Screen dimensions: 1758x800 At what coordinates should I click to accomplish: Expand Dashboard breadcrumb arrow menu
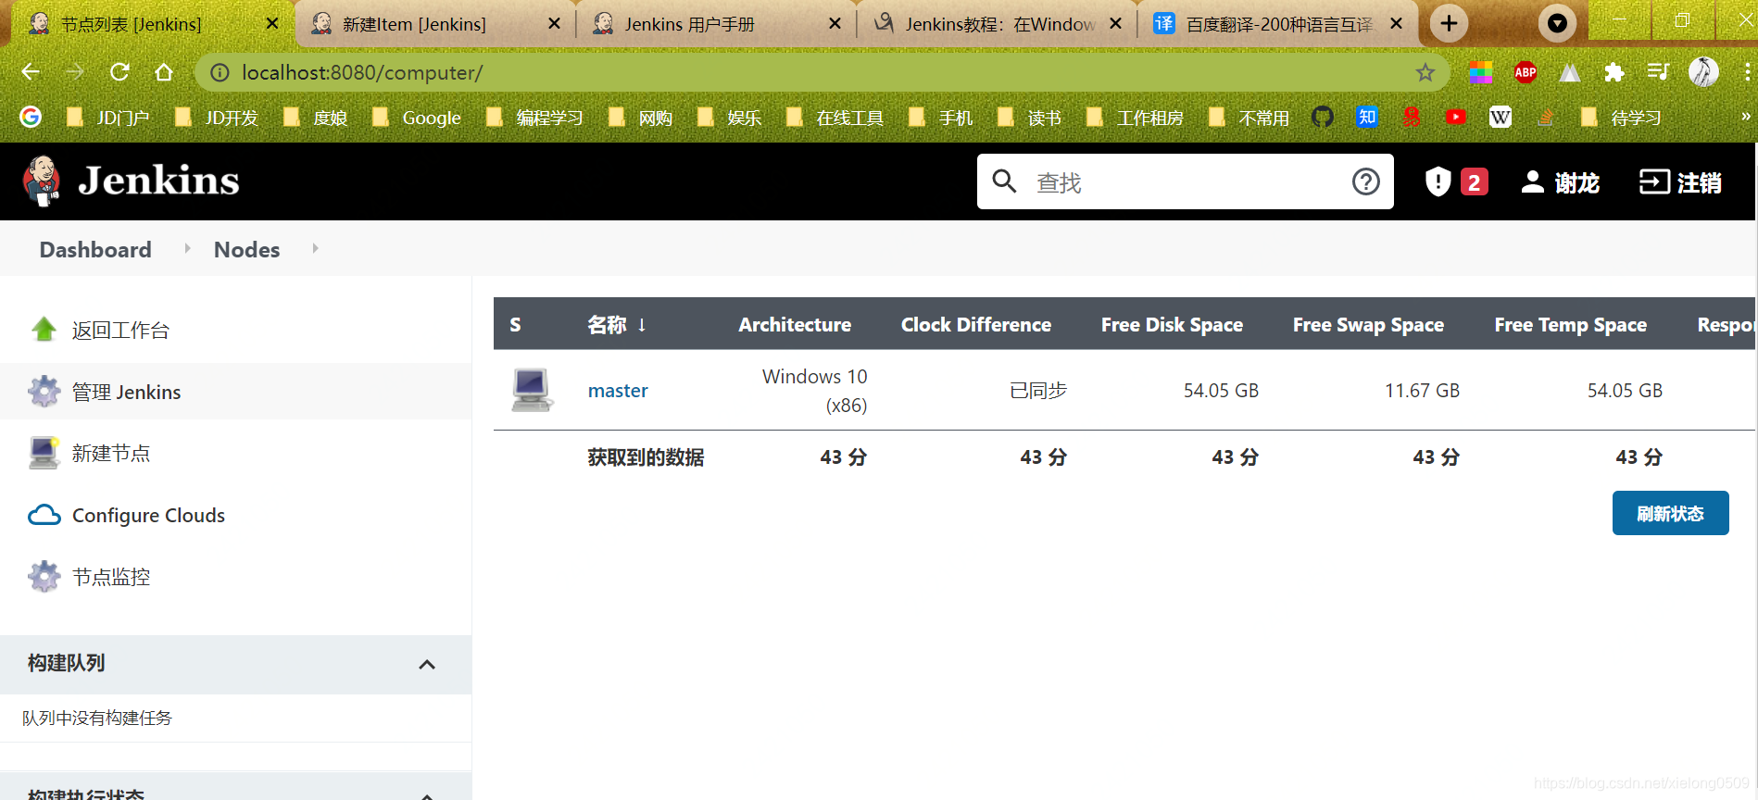click(187, 248)
